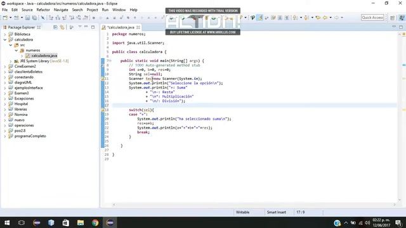The width and height of the screenshot is (406, 228).
Task: Click 'Writable' in the status bar
Action: click(242, 212)
